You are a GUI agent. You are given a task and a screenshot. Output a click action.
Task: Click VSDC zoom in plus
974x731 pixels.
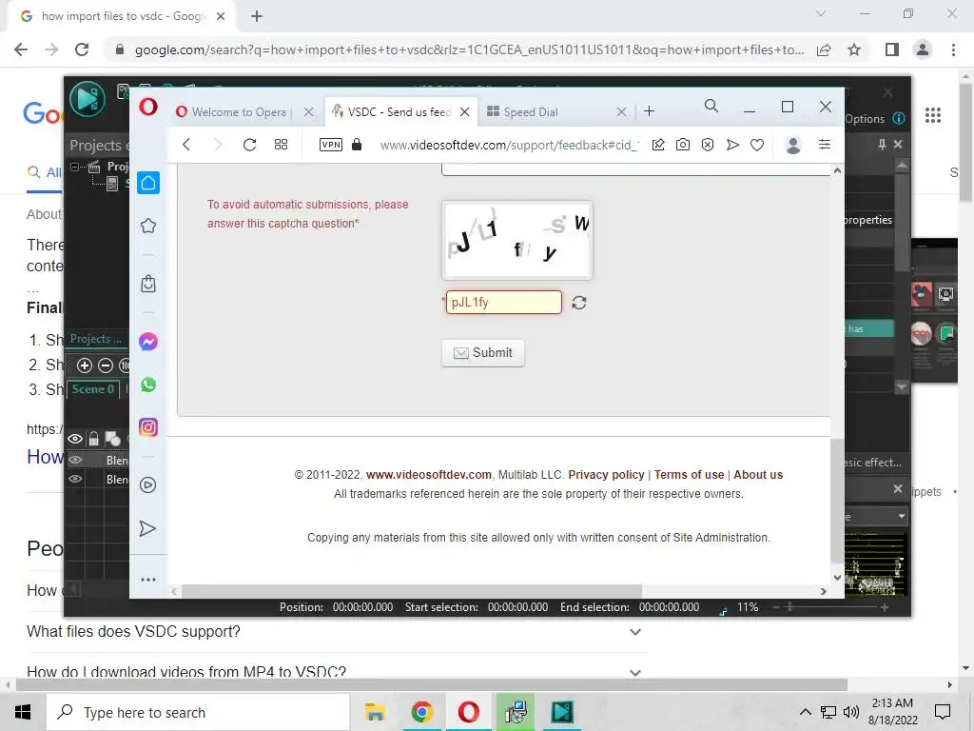coord(884,607)
